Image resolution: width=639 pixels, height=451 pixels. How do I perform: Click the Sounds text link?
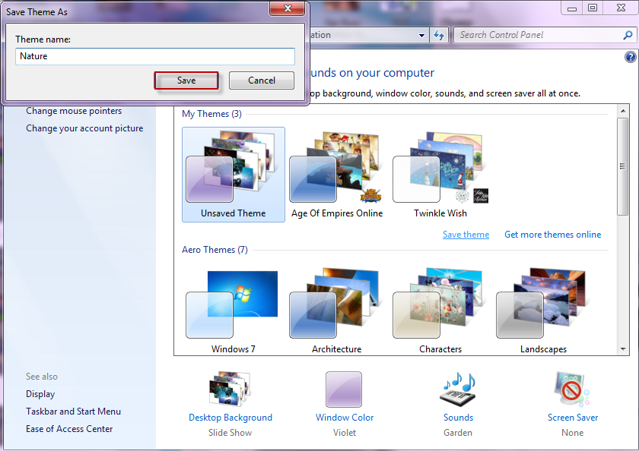(x=458, y=418)
